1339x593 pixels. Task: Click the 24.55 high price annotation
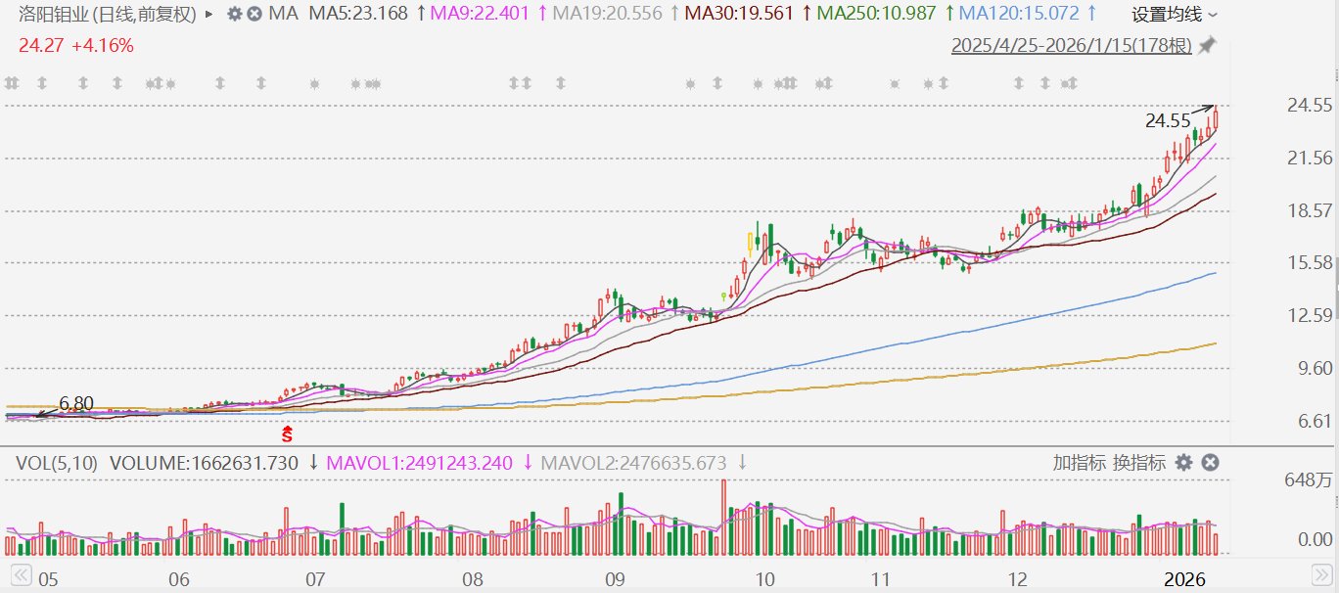coord(1167,122)
